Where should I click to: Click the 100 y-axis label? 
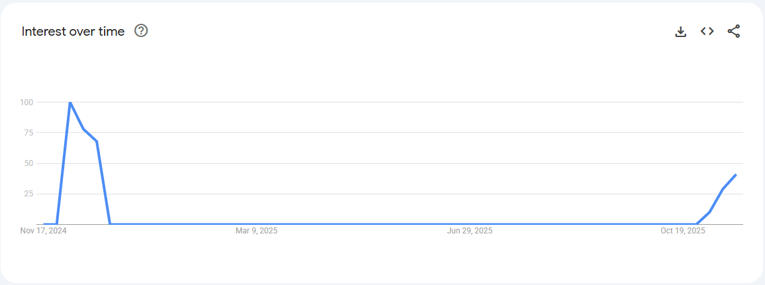[x=26, y=102]
